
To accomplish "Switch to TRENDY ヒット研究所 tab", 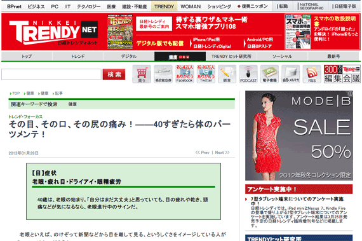I will click(x=231, y=56).
